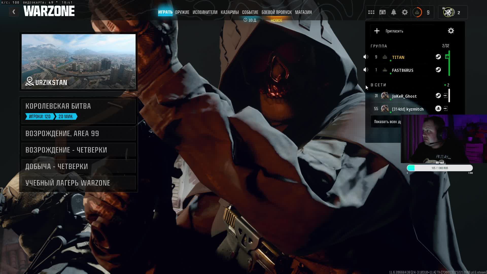Click the join icon next to JoKeR_Ghost

(x=446, y=96)
